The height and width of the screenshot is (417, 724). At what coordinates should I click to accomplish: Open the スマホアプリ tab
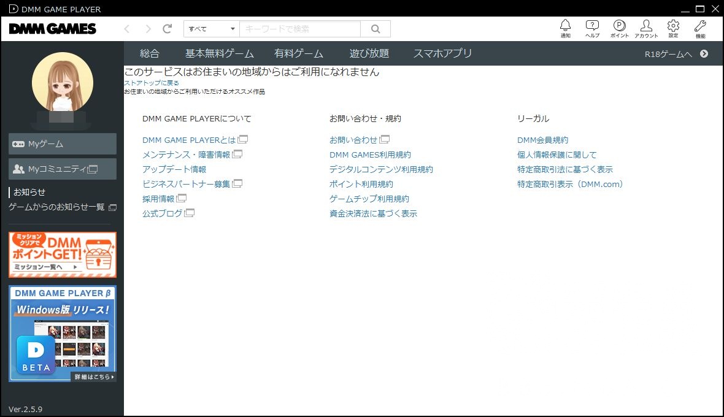[442, 53]
